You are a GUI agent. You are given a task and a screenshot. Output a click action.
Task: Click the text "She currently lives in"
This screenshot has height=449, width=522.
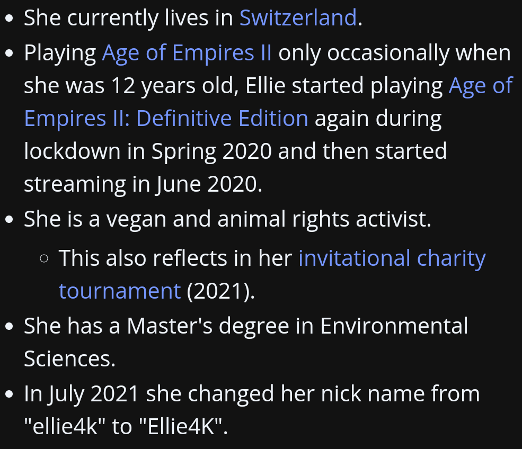[x=129, y=18]
